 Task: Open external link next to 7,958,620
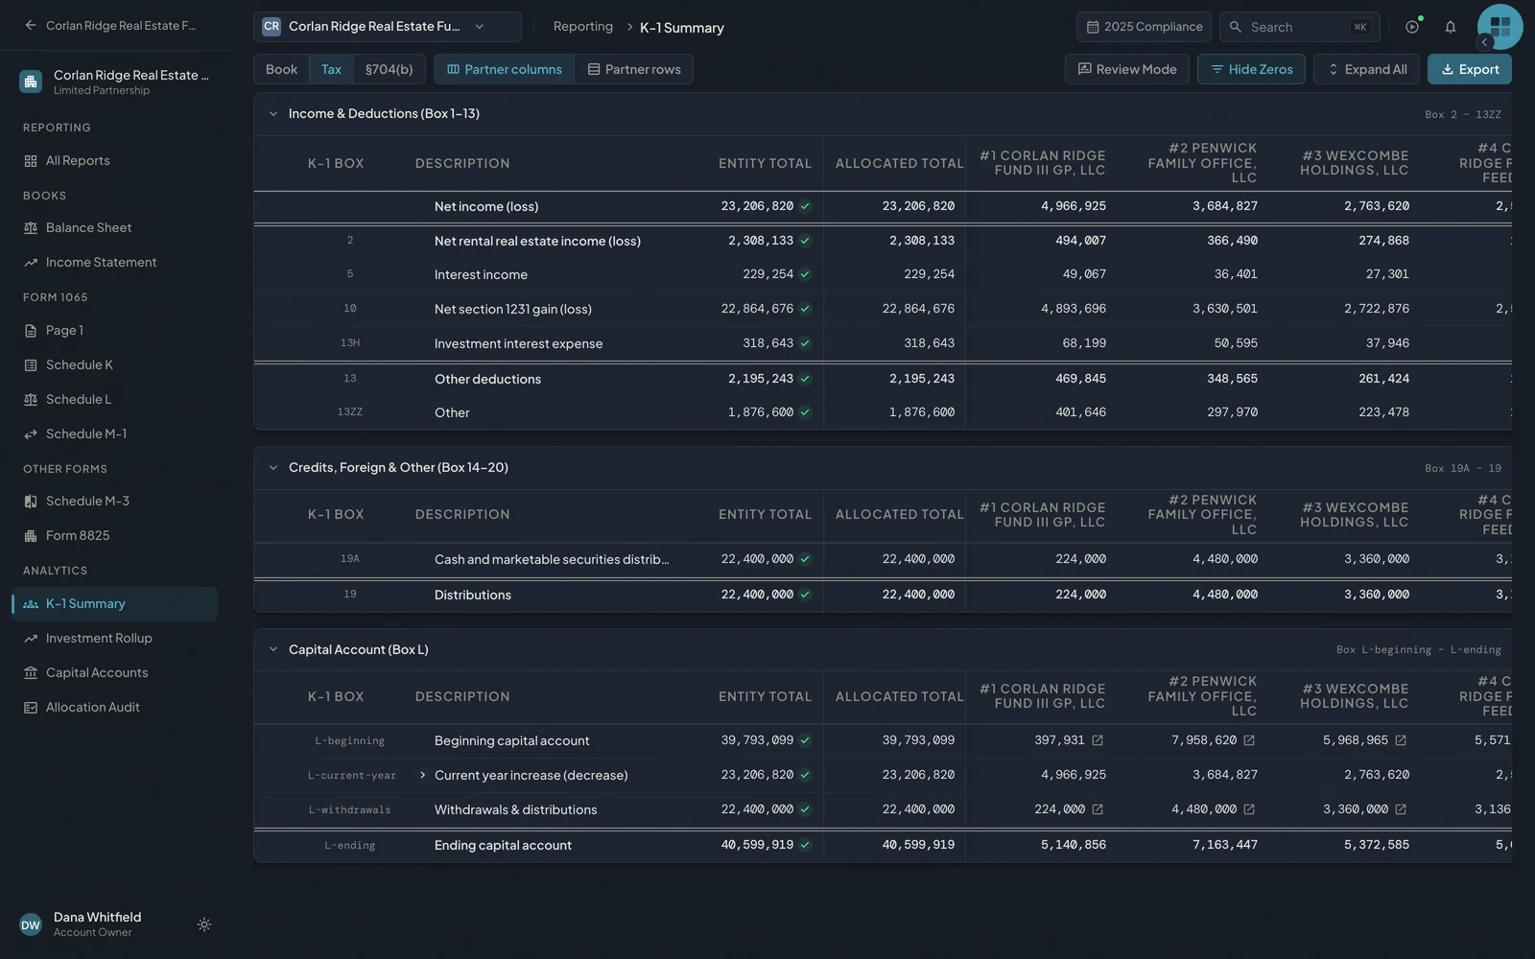[x=1249, y=740]
